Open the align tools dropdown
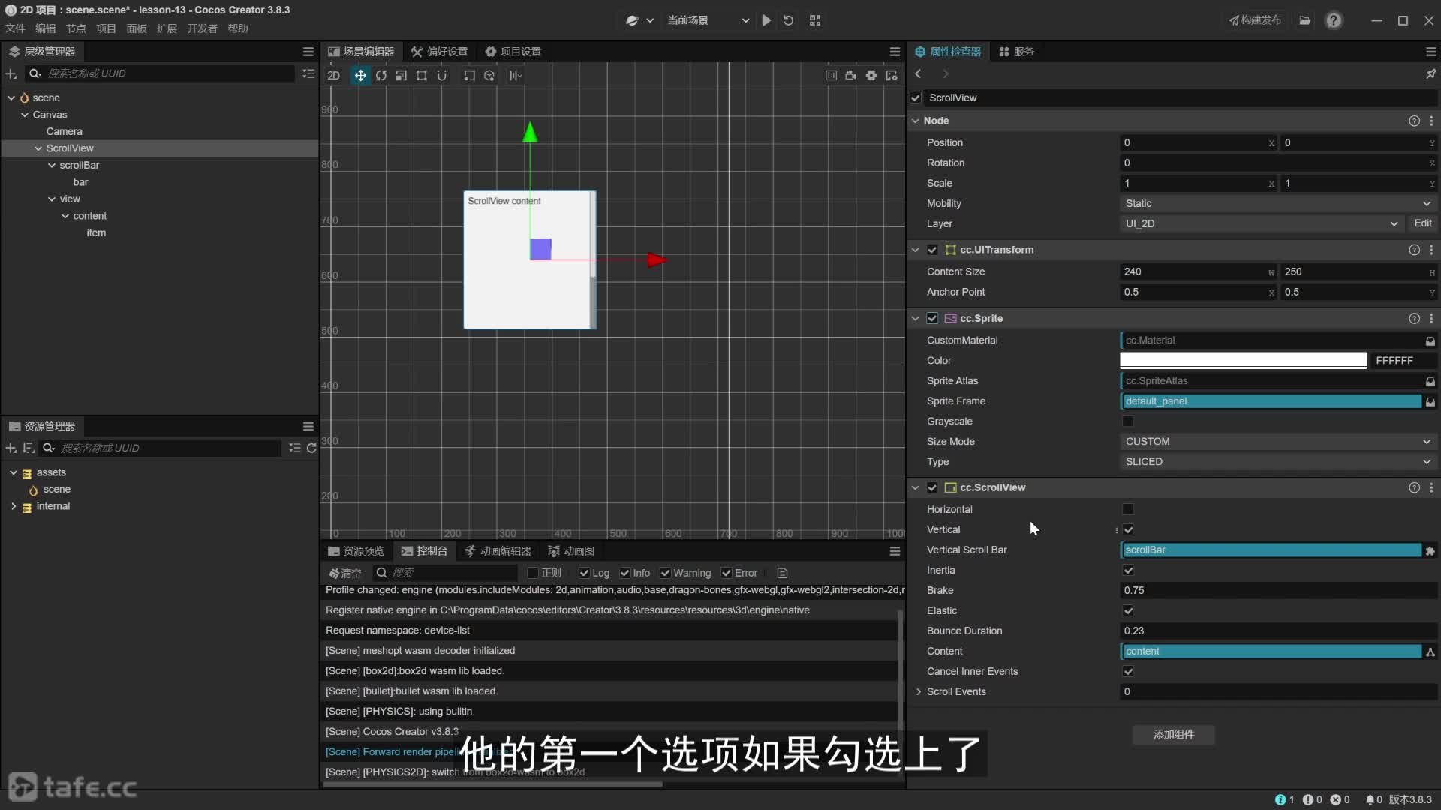The height and width of the screenshot is (810, 1441). tap(516, 75)
